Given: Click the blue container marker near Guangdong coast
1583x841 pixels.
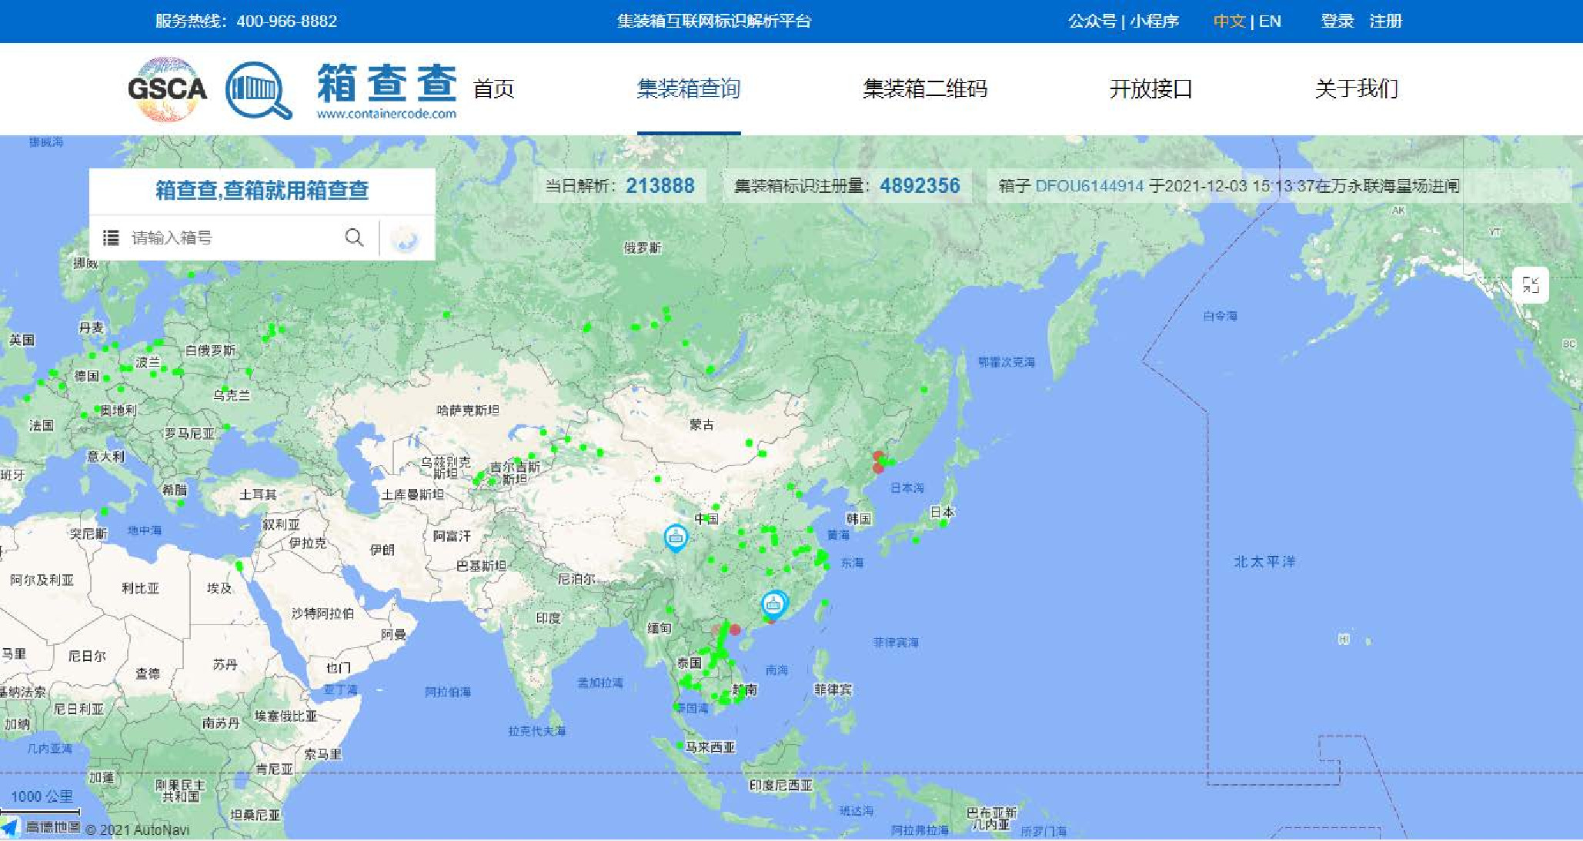Looking at the screenshot, I should pyautogui.click(x=774, y=604).
